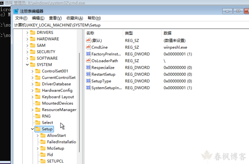Expand the MoSetup key
Viewport: 249px width, 164px height.
38,149
